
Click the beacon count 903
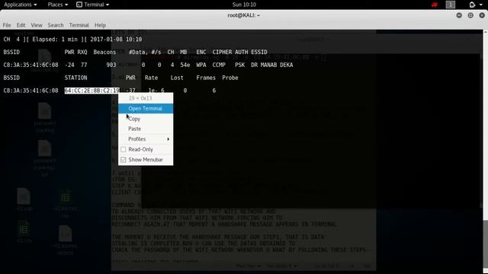[x=111, y=65]
